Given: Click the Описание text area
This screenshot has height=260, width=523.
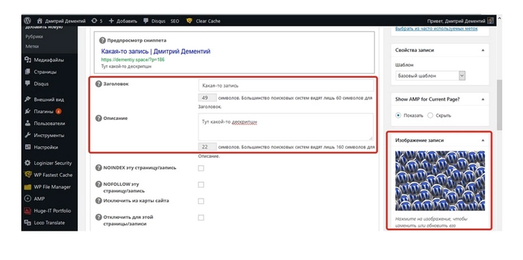Looking at the screenshot, I should coord(286,127).
